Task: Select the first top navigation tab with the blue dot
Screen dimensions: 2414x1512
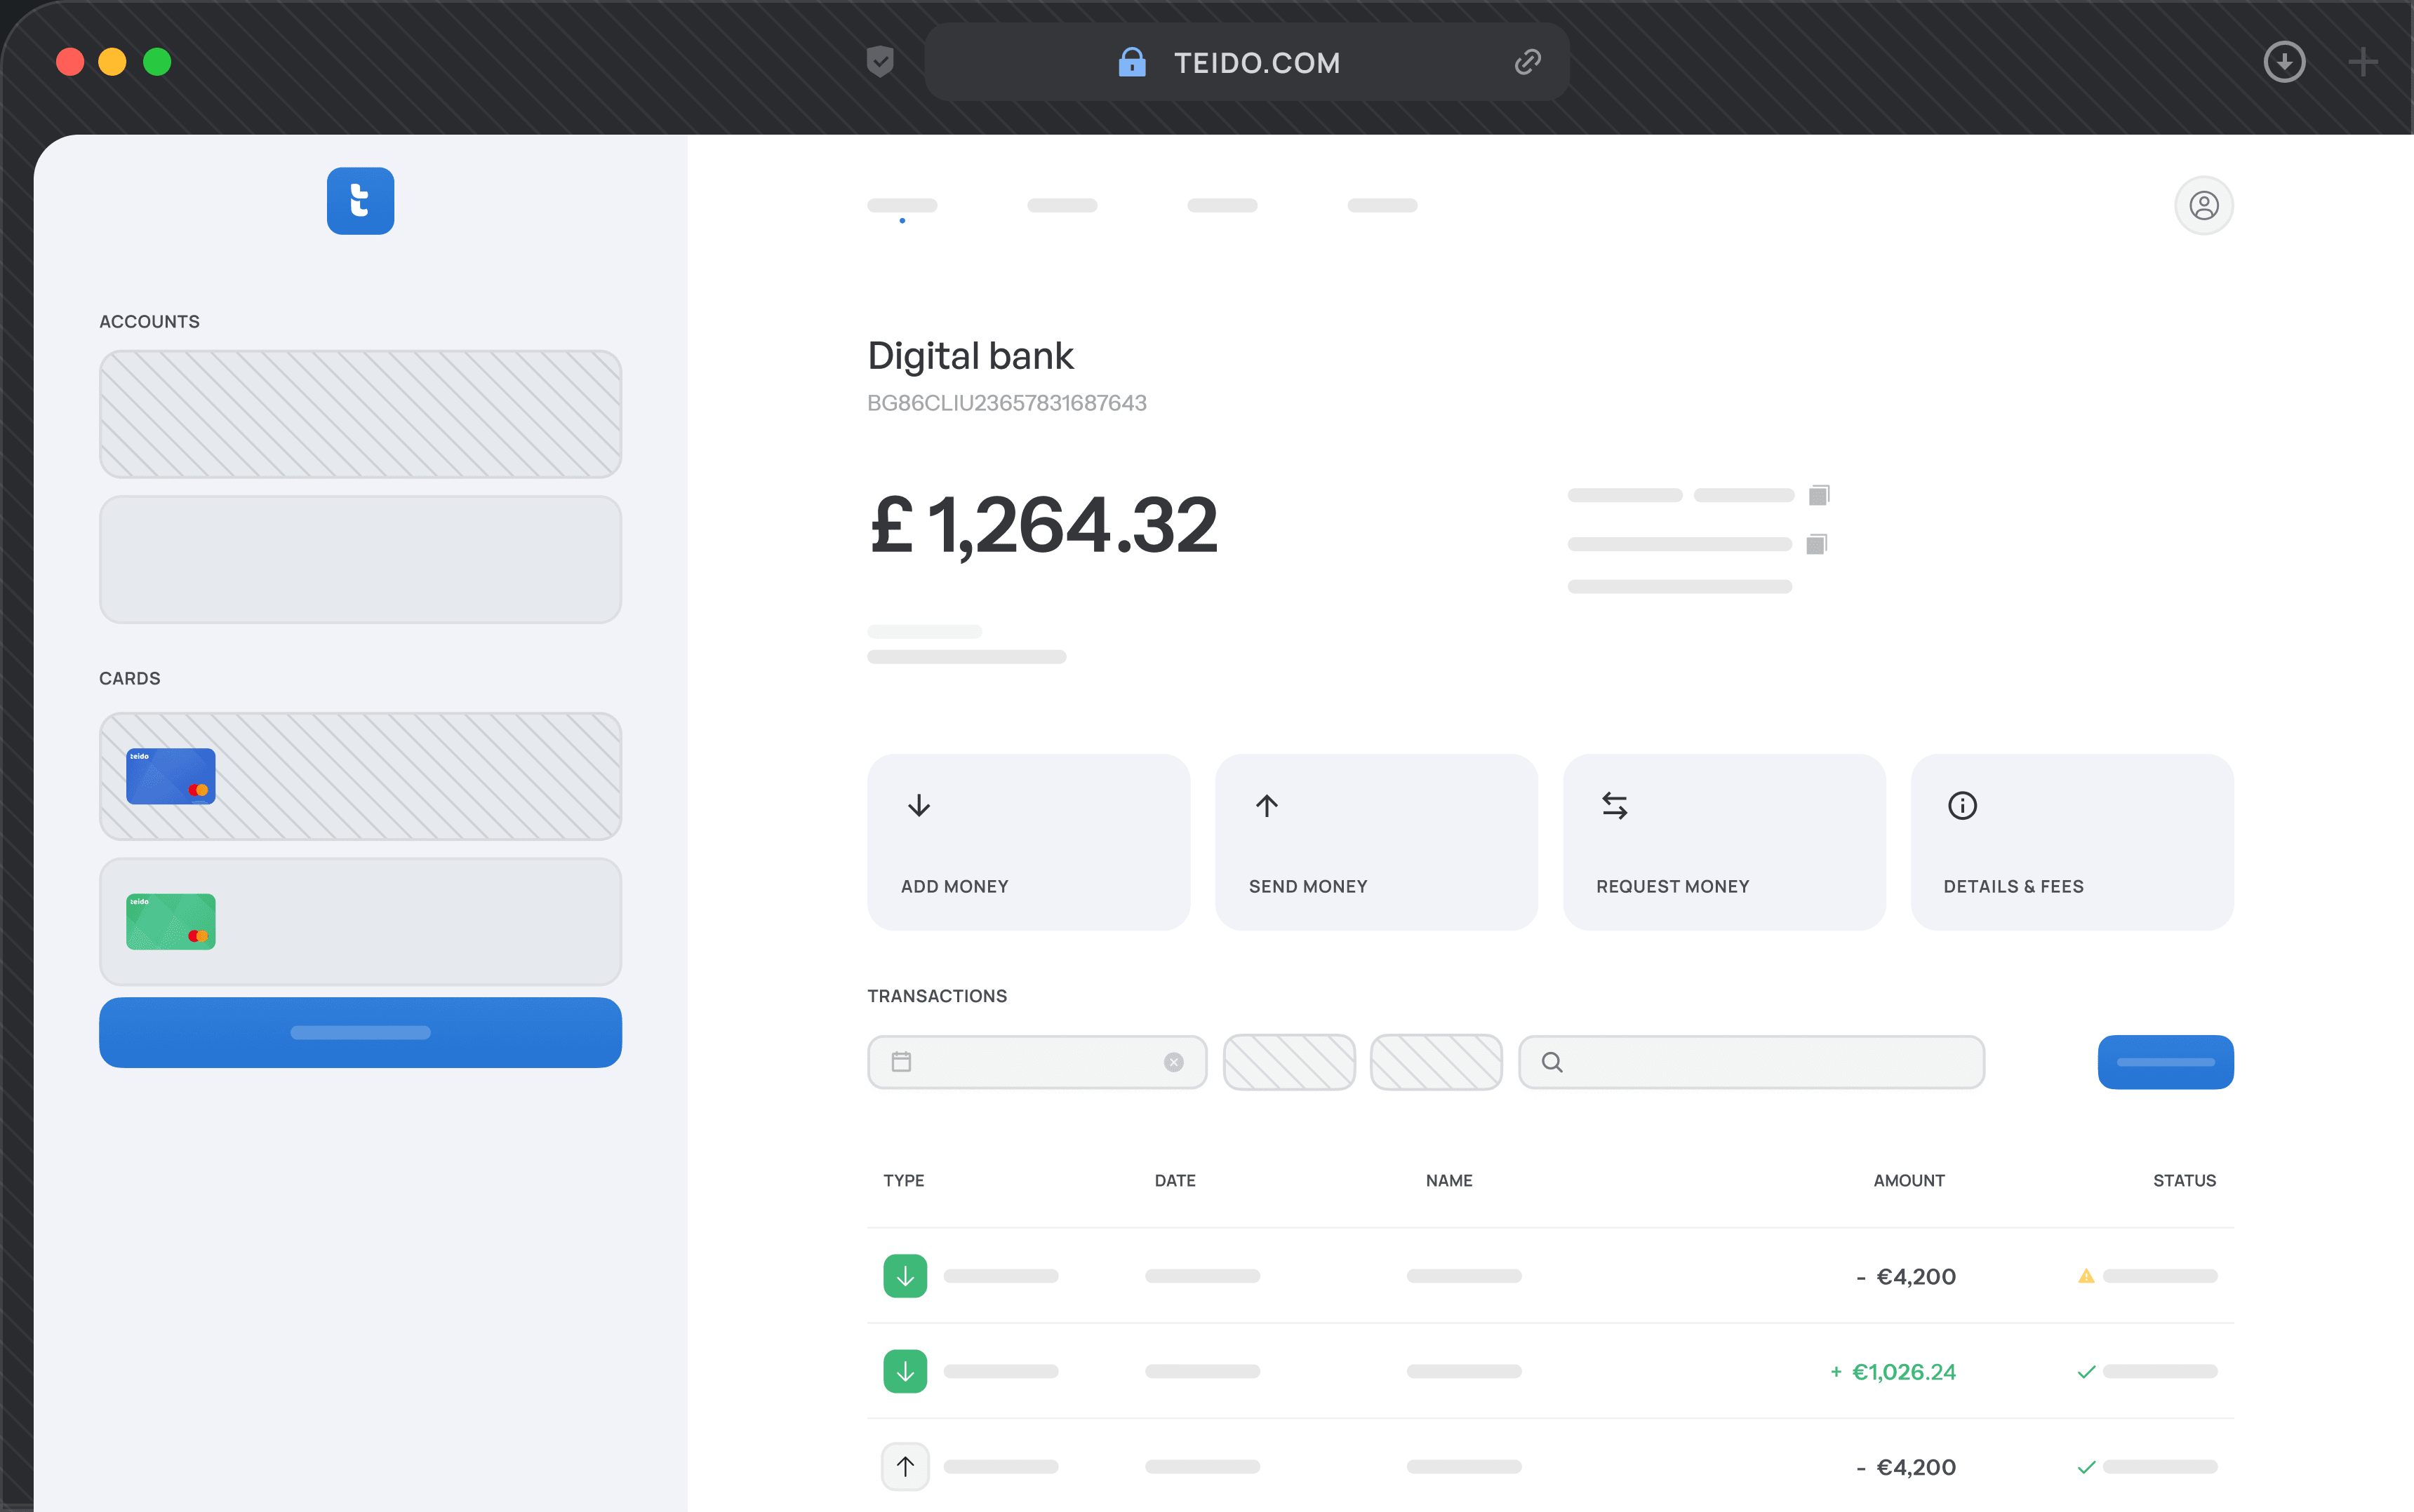Action: click(x=902, y=206)
